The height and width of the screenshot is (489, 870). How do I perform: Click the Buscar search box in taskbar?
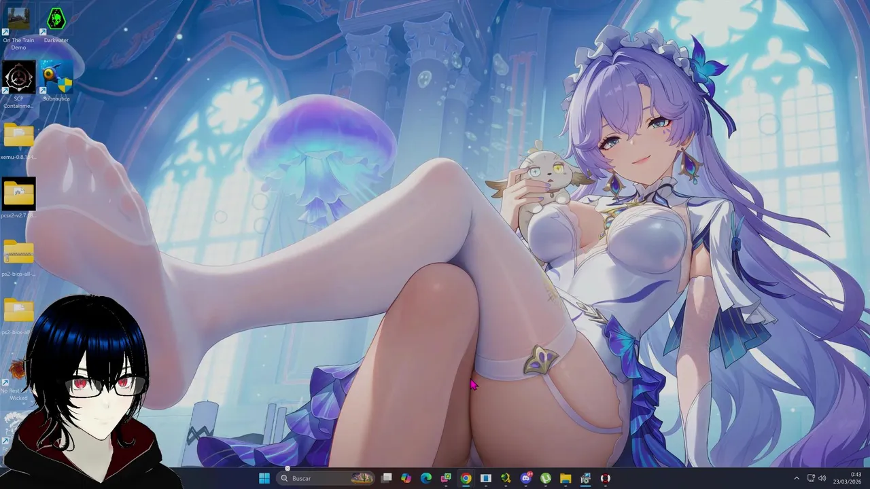click(x=327, y=478)
